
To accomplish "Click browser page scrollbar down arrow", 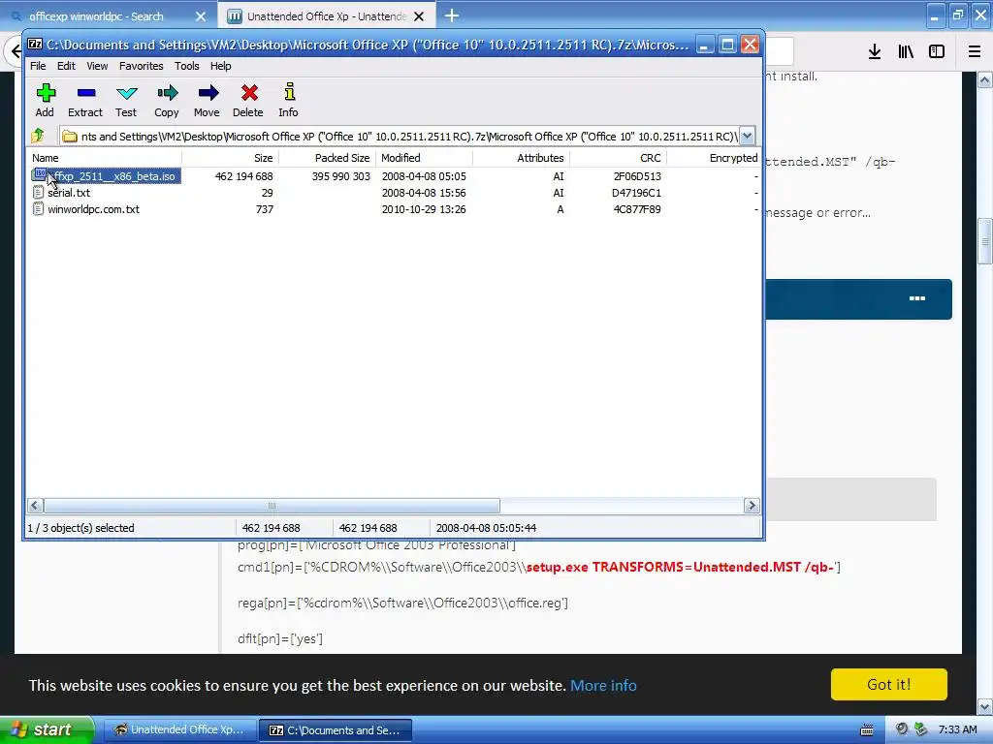I will pos(985,706).
